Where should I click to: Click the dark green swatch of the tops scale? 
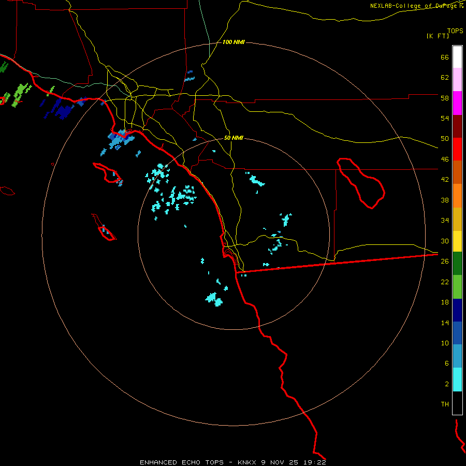pyautogui.click(x=457, y=264)
